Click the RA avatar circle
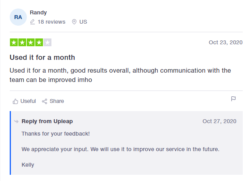Viewport: 249px width, 181px height. [18, 17]
